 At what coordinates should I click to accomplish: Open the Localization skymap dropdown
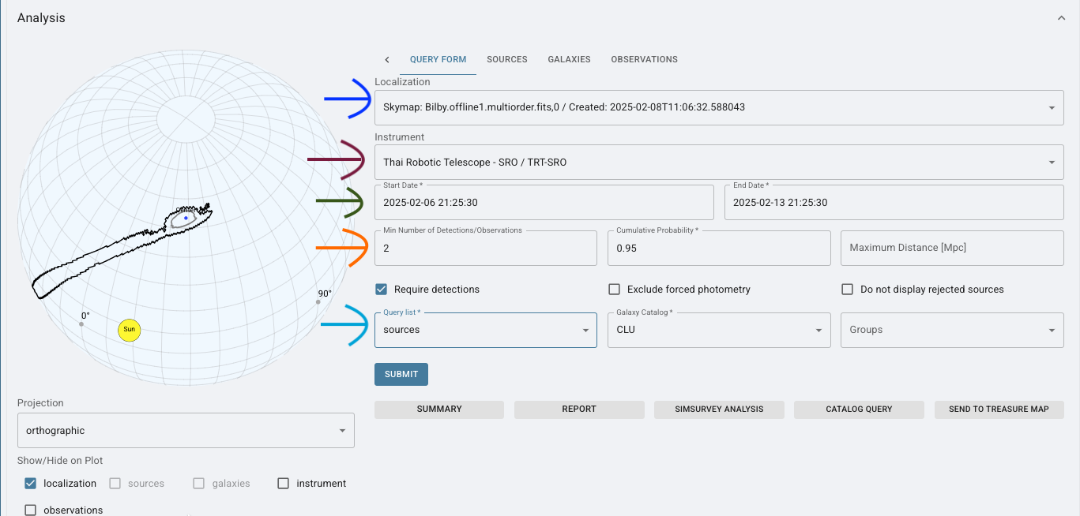pos(1051,107)
